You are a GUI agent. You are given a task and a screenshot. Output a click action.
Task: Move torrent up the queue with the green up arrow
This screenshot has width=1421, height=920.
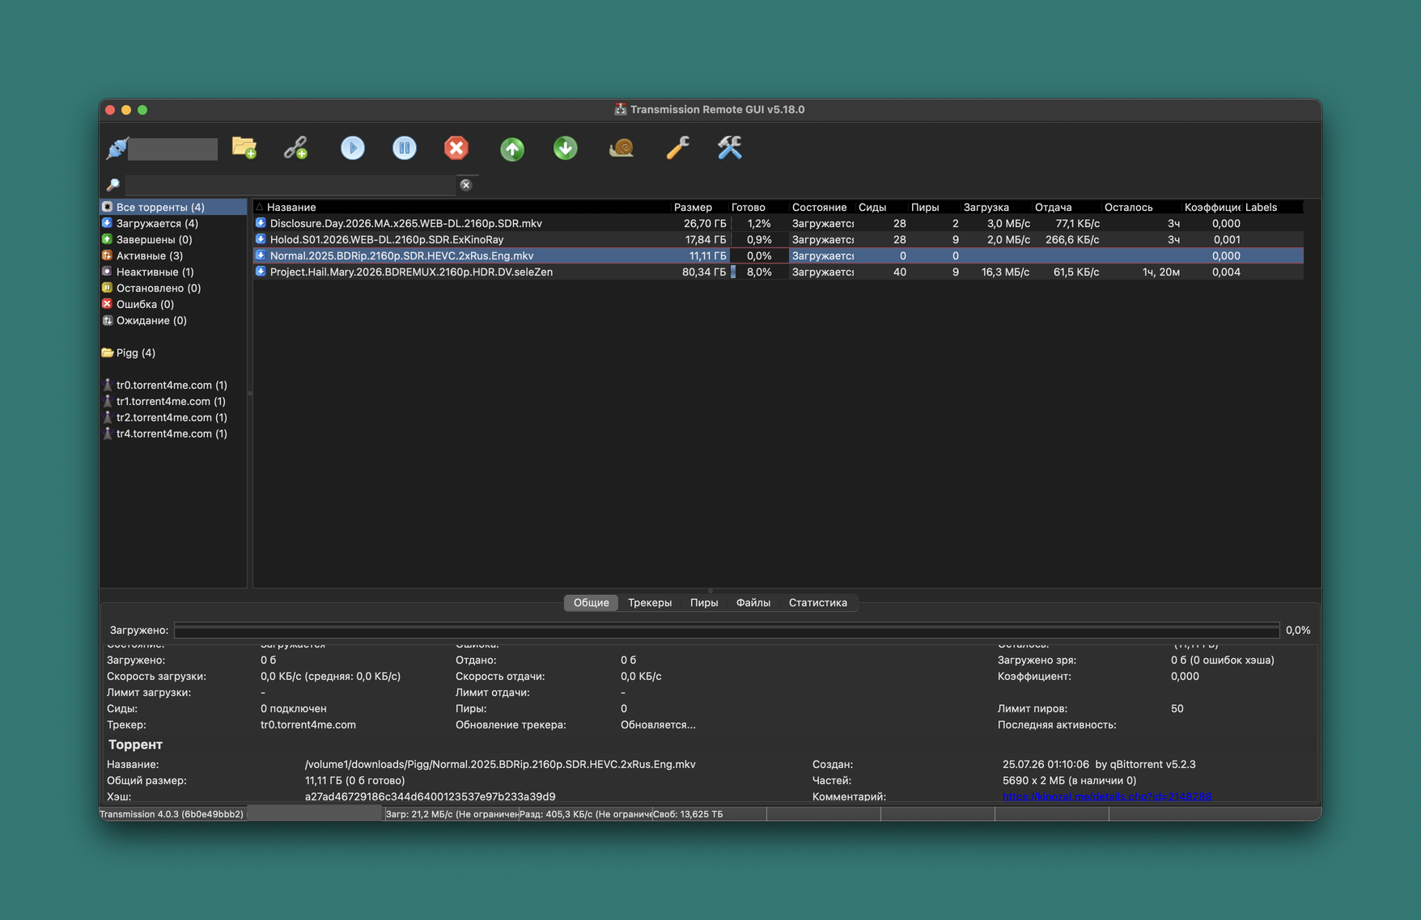511,149
